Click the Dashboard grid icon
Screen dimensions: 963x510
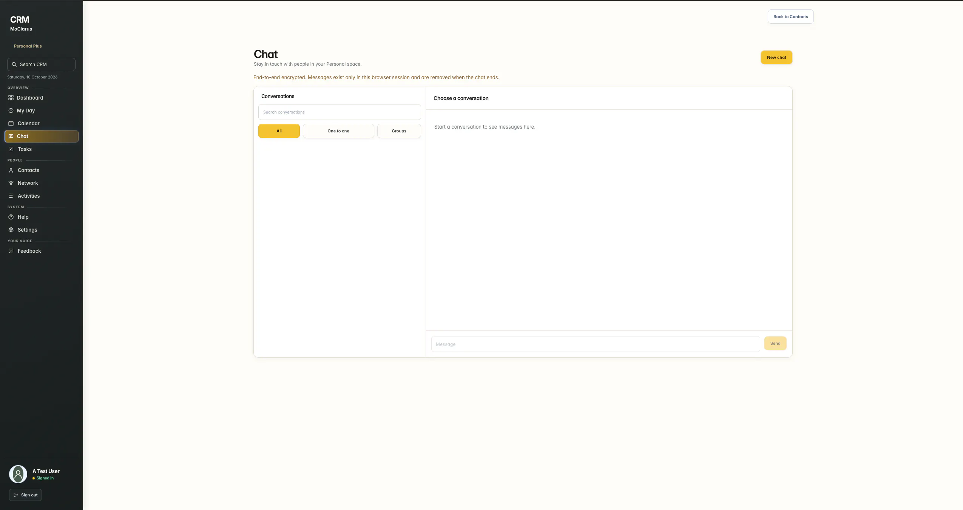tap(11, 98)
